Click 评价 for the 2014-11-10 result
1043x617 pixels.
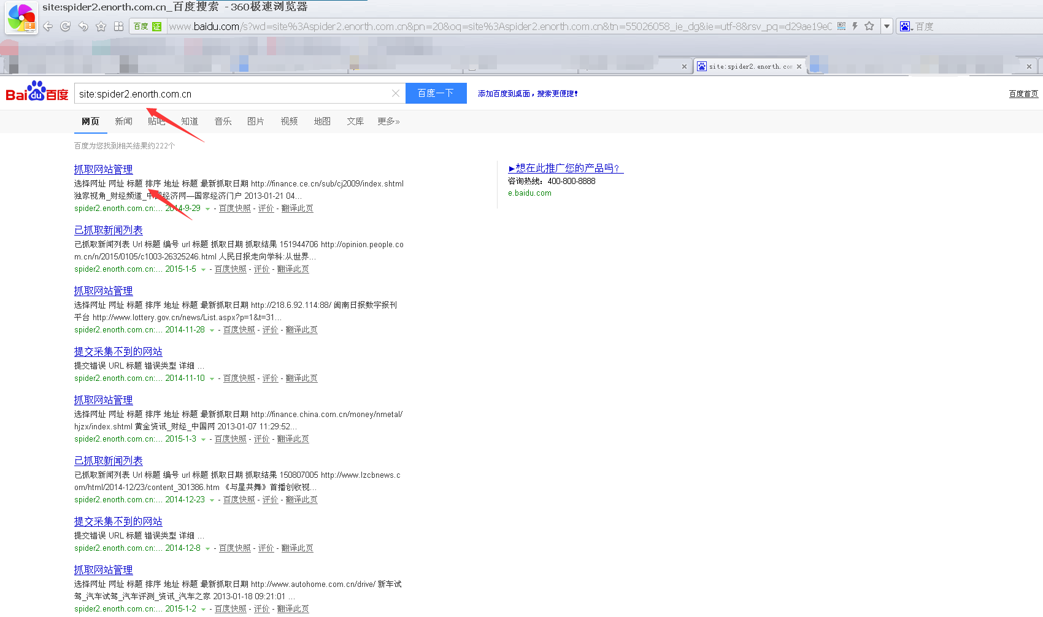click(x=270, y=378)
